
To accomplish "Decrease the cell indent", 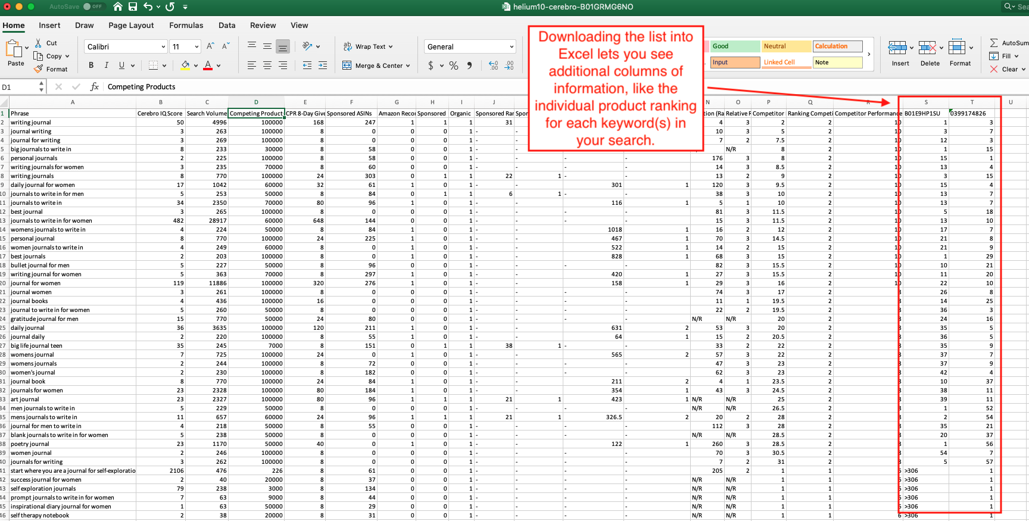I will click(307, 65).
